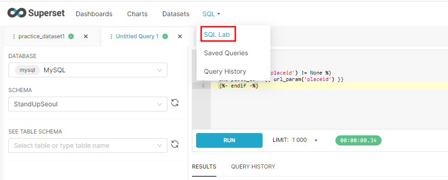This screenshot has width=448, height=180.
Task: Click line 6 in the editor gutter
Action: tap(202, 86)
